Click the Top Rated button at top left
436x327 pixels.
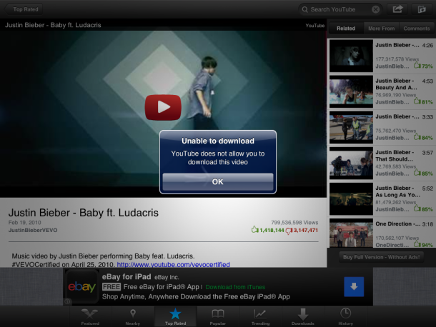[26, 9]
